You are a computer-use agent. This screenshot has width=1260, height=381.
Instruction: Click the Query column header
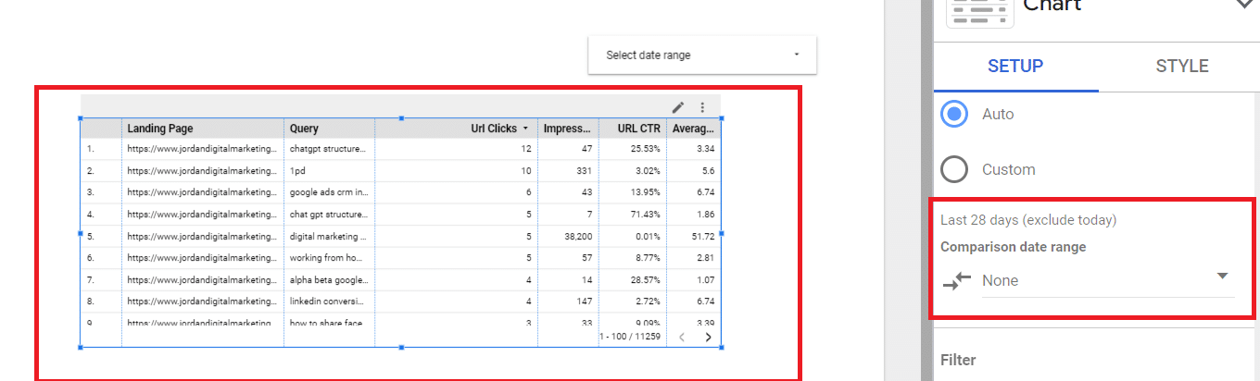point(304,129)
